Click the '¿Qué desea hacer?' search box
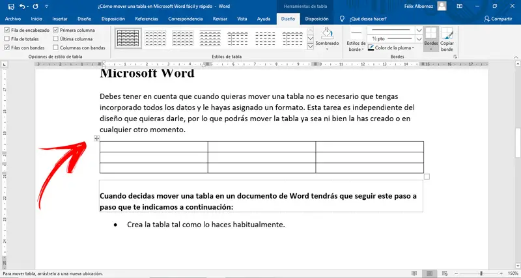 coord(368,19)
